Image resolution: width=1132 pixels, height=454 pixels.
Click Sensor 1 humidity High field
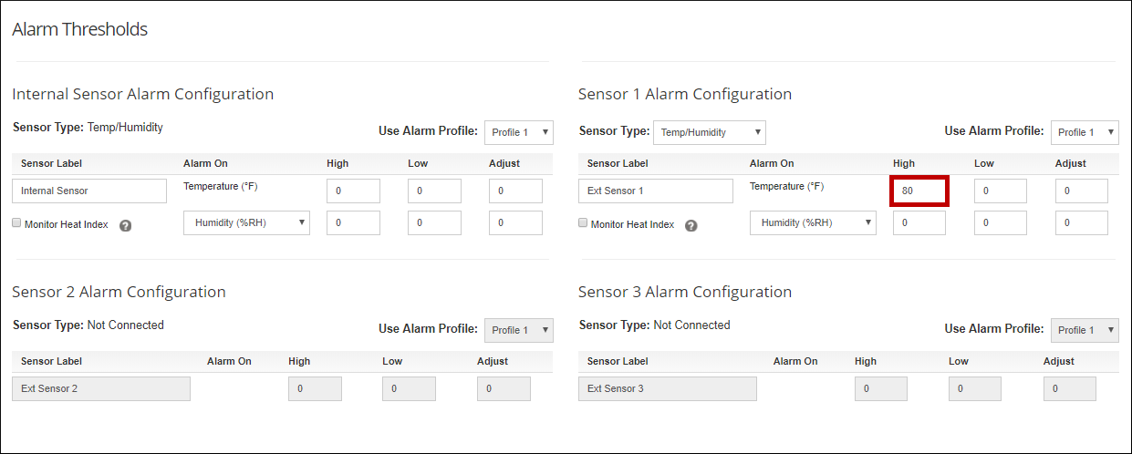point(919,222)
